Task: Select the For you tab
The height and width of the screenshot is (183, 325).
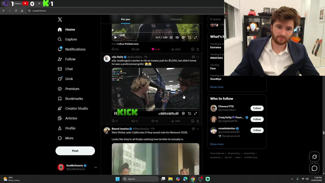Action: 125,19
